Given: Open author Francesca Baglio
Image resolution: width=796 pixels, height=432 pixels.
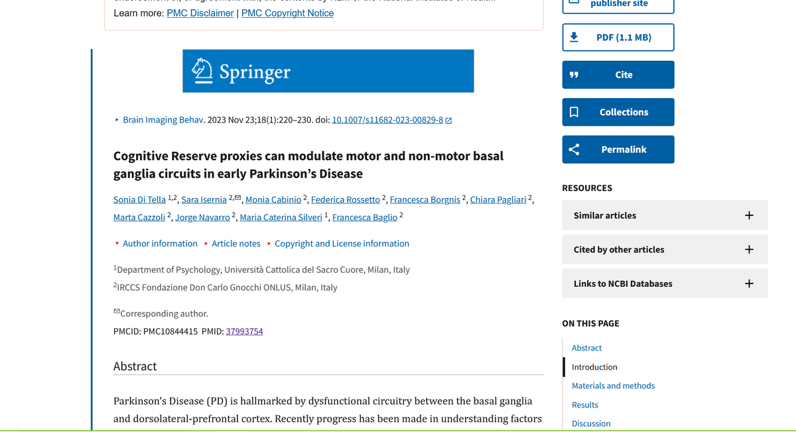Looking at the screenshot, I should pyautogui.click(x=365, y=217).
